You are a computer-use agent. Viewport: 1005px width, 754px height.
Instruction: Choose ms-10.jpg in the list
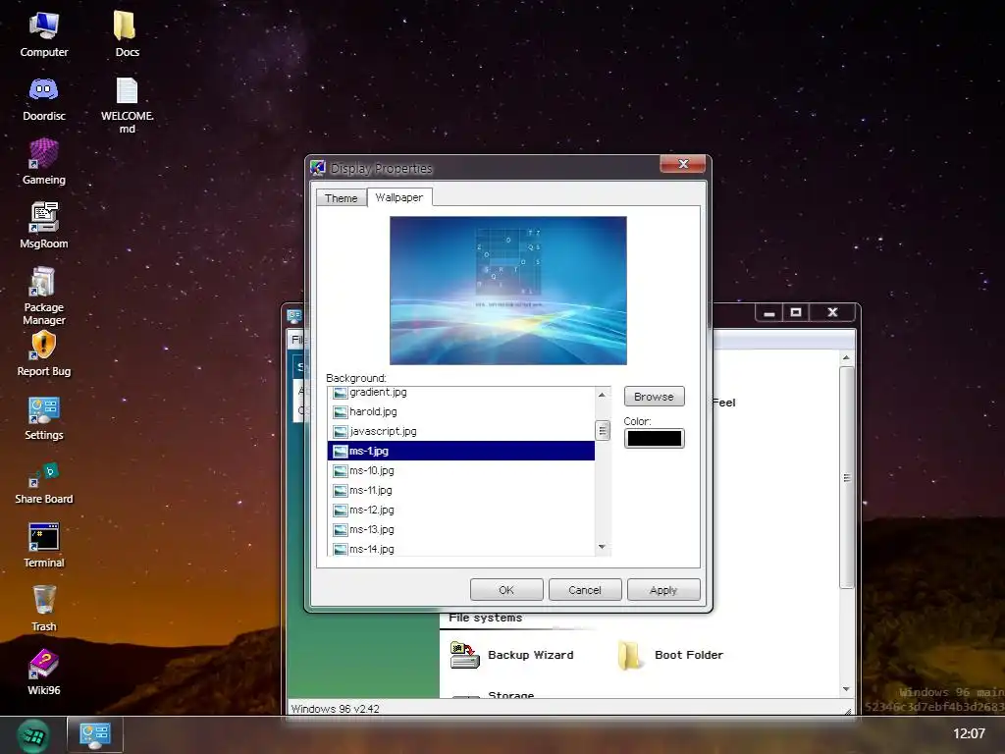point(461,470)
